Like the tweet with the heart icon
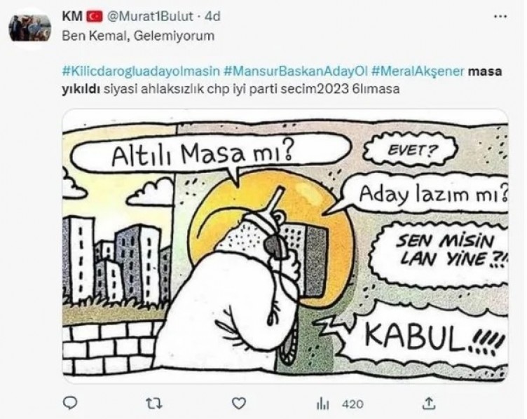527x419 pixels. tap(239, 403)
